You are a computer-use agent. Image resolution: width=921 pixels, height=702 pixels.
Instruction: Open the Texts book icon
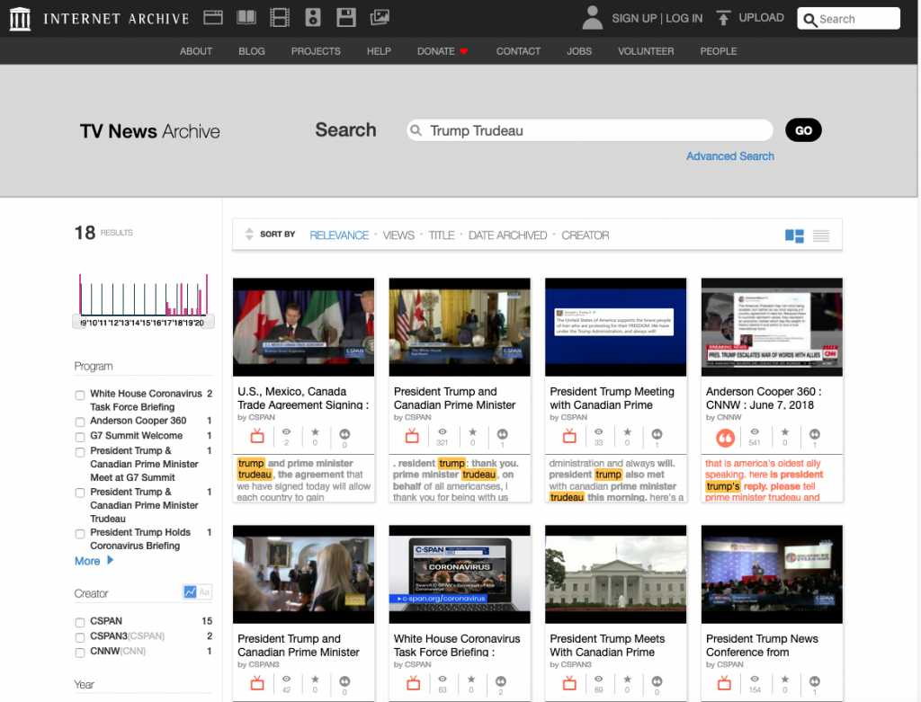click(x=246, y=18)
